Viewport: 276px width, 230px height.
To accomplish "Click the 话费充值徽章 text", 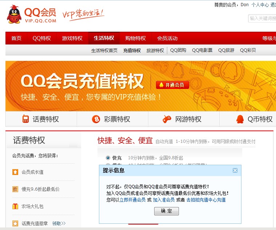I will coord(35,223).
